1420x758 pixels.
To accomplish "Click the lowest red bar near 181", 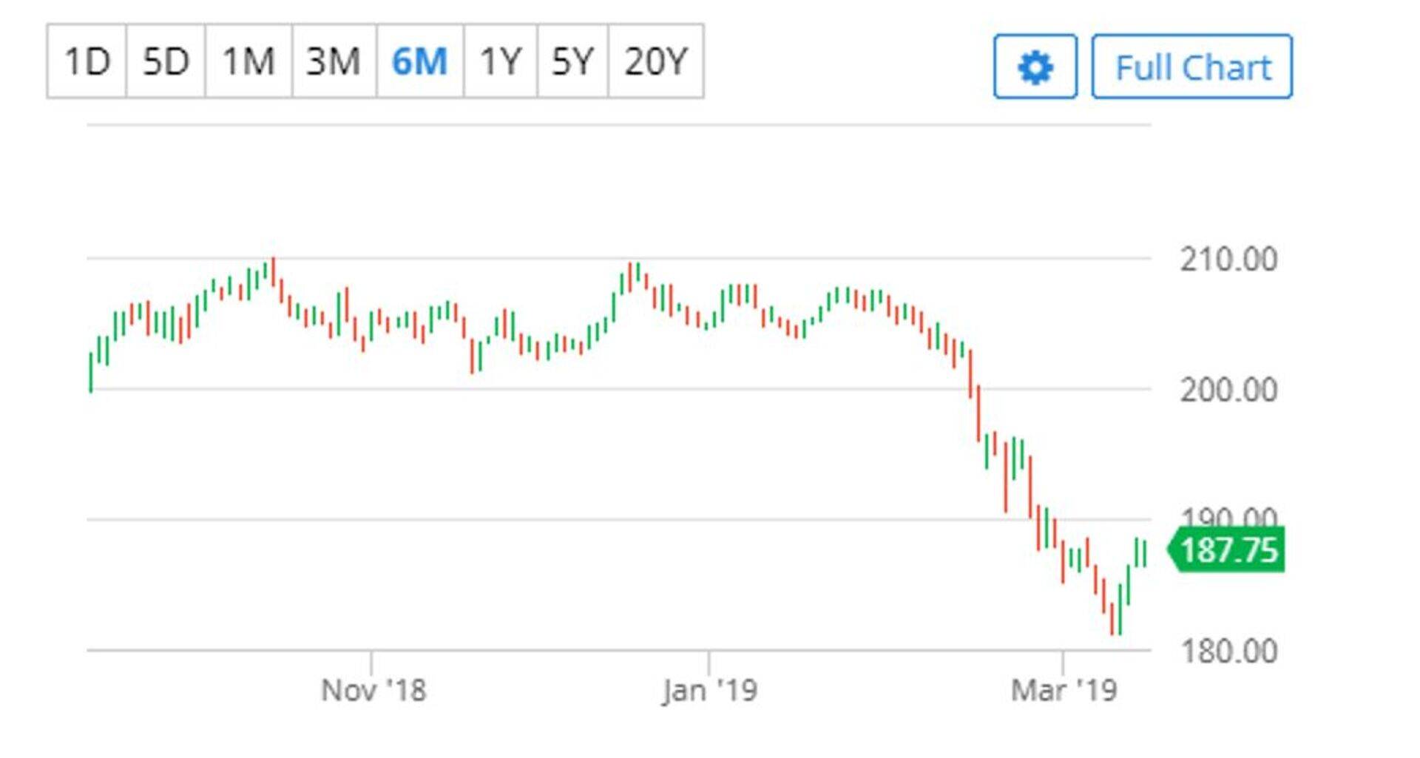I will tap(1112, 618).
